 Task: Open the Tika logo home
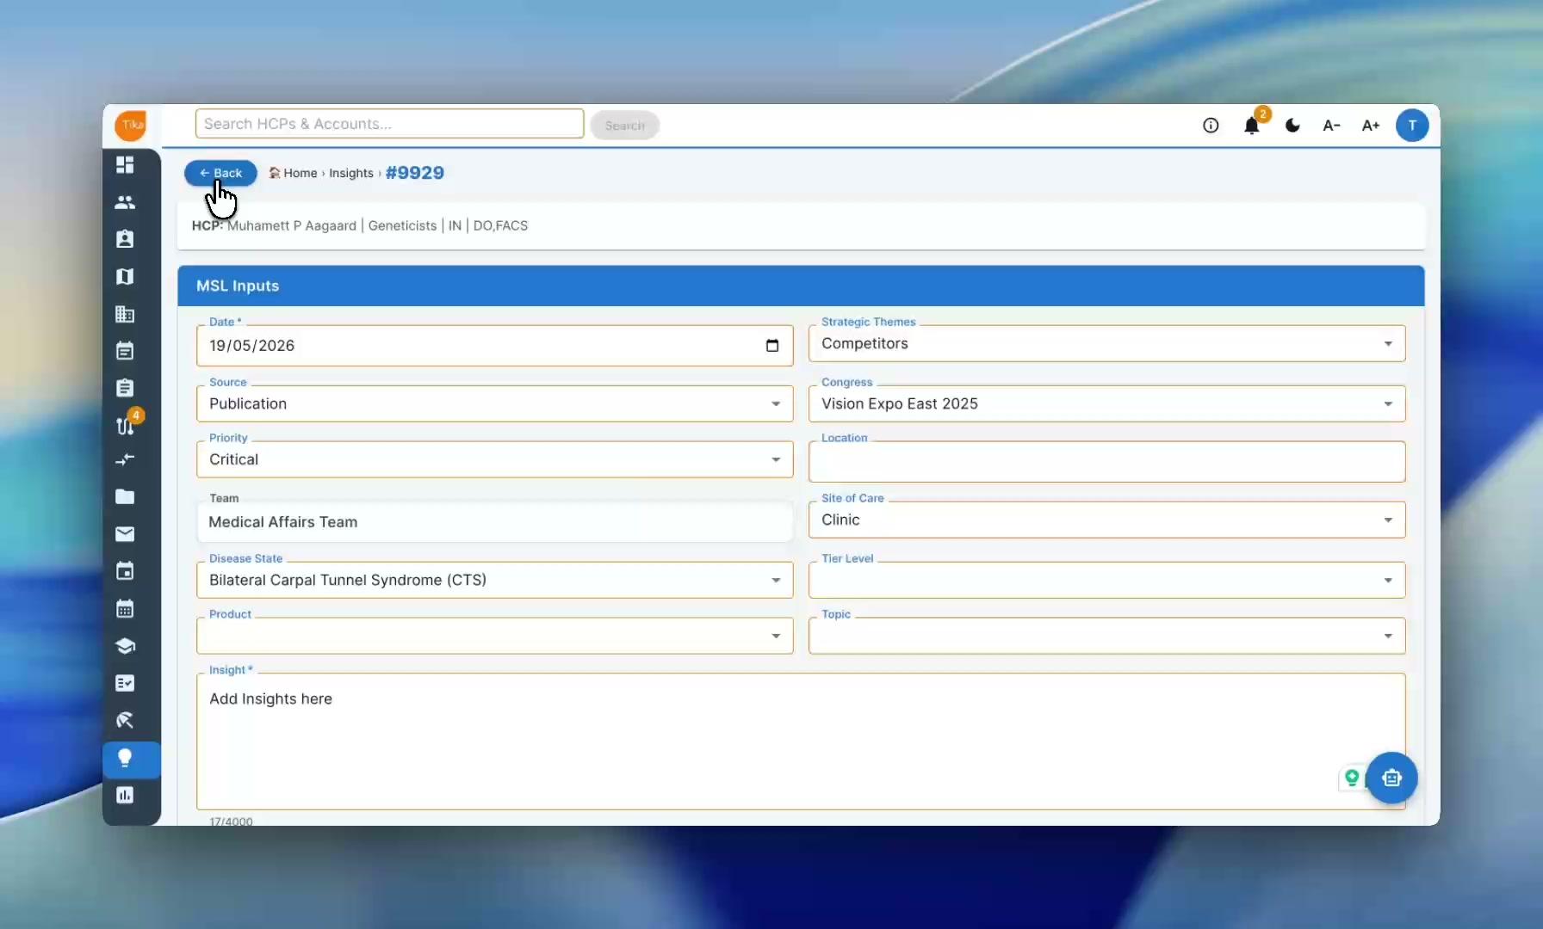click(131, 125)
